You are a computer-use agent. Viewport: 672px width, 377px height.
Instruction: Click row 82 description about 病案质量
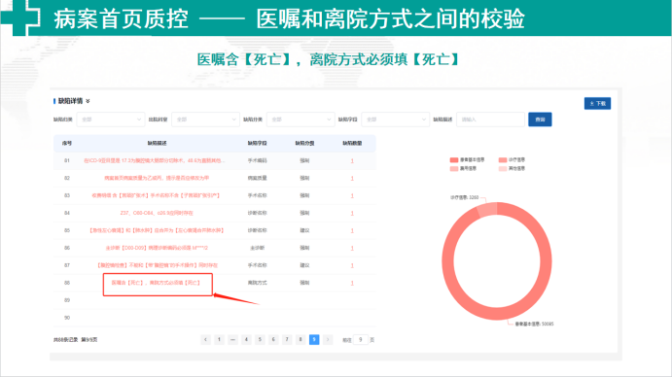(157, 178)
